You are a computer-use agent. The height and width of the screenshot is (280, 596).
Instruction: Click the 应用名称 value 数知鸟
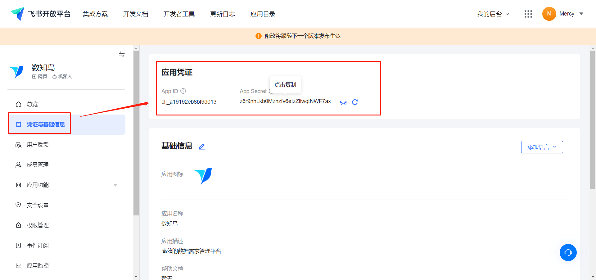click(x=169, y=224)
